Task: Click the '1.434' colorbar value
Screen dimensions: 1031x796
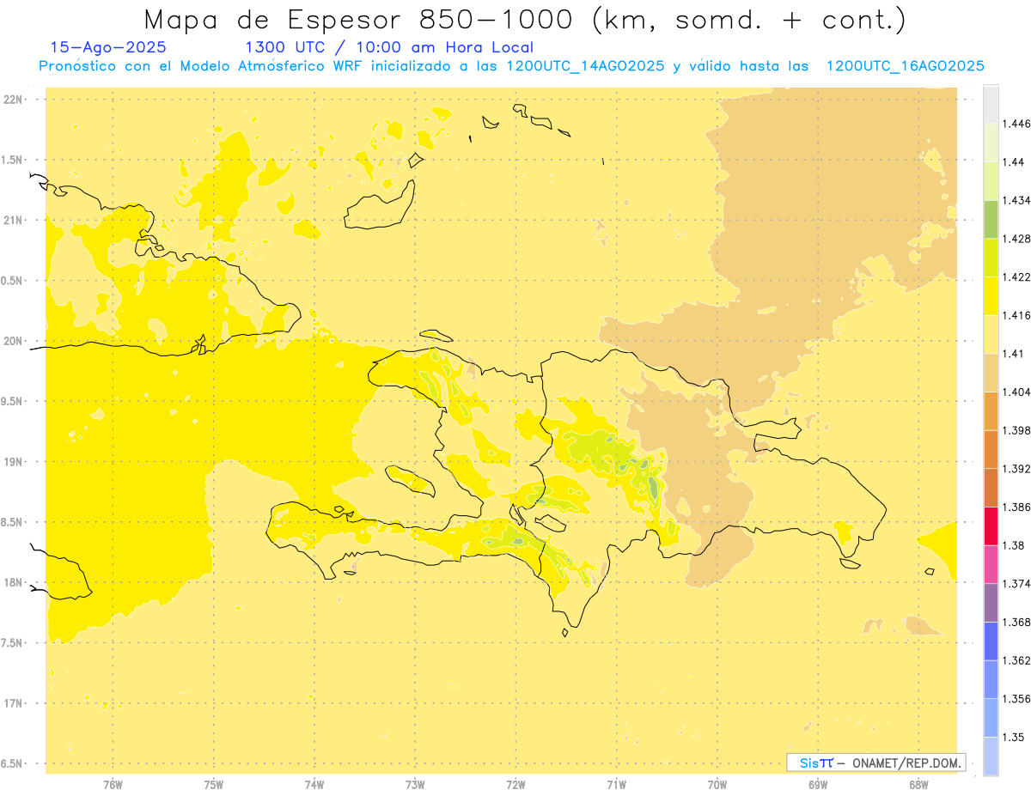Action: [1017, 200]
